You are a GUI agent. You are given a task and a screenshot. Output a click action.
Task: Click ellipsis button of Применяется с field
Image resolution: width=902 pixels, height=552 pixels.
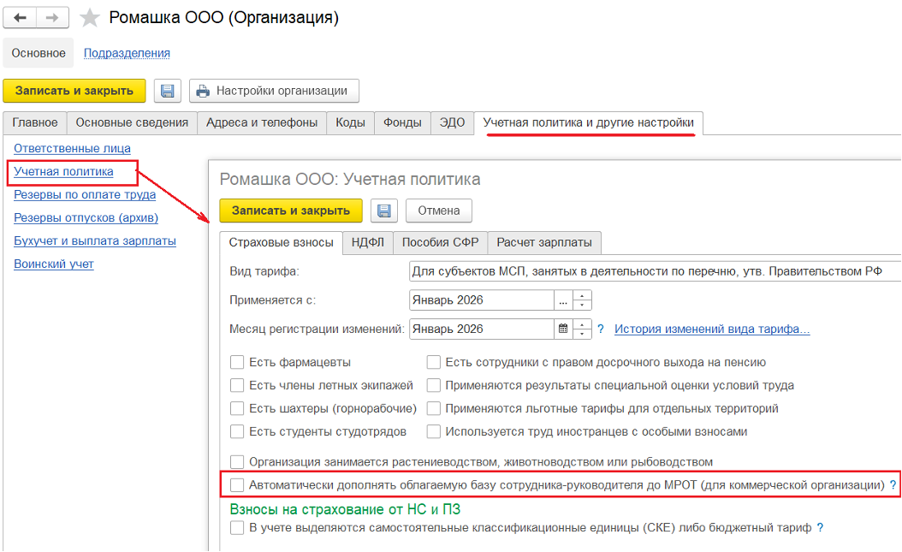coord(562,300)
